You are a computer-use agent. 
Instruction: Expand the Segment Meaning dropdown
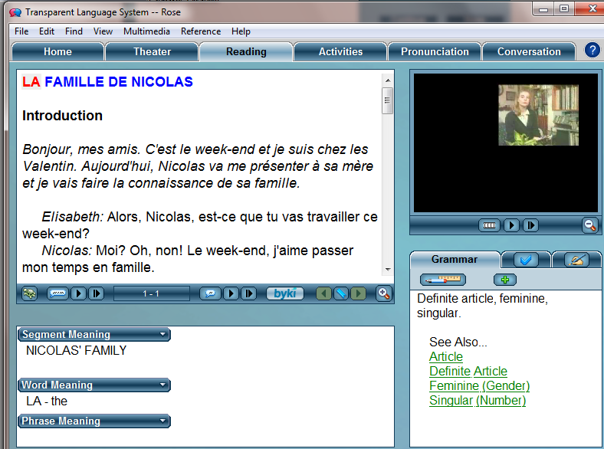(162, 335)
